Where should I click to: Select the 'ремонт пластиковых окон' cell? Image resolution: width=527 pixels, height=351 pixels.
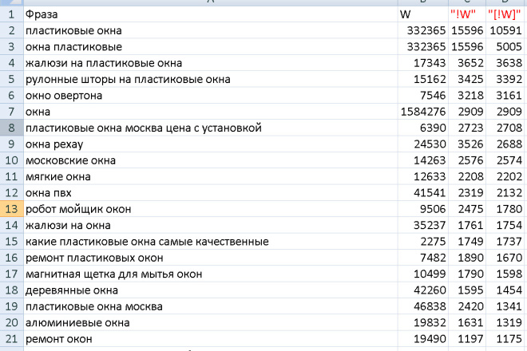[211, 258]
